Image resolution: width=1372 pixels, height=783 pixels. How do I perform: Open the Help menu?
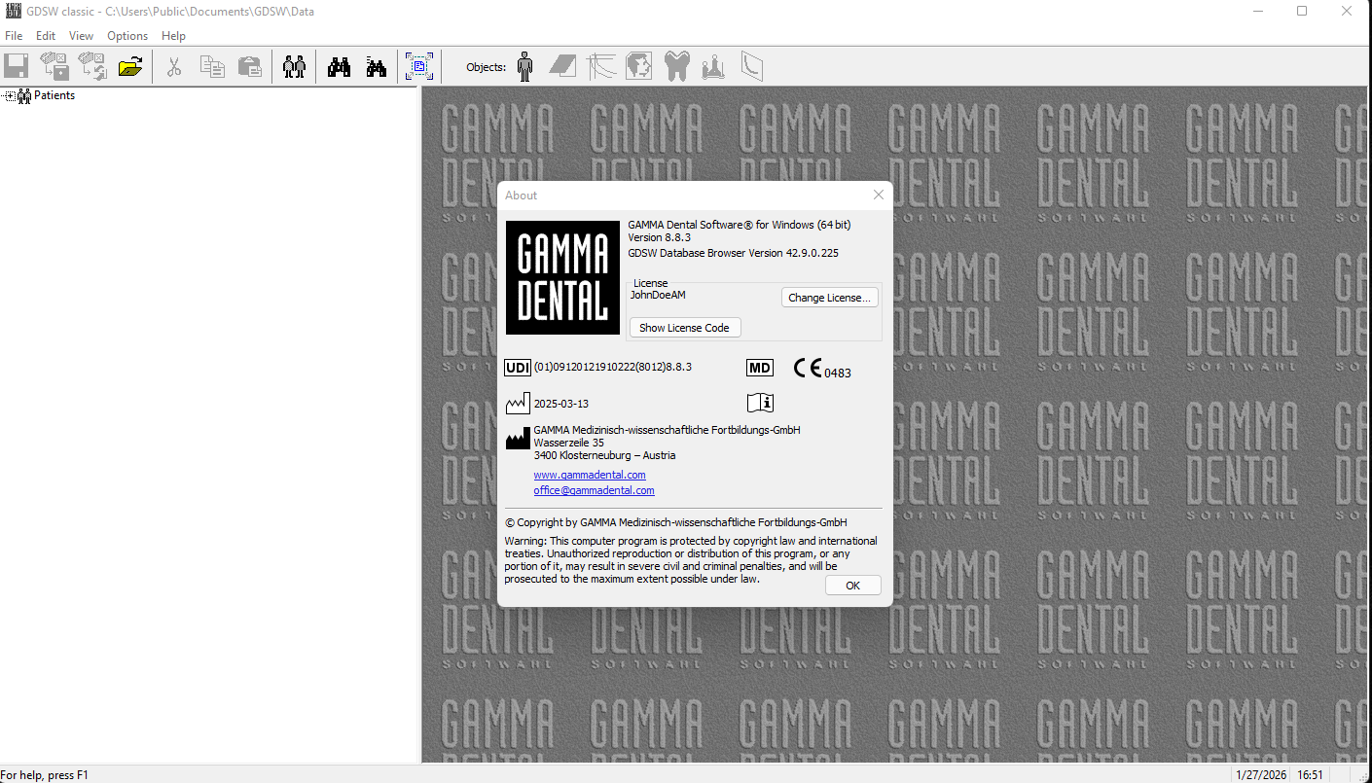(173, 36)
